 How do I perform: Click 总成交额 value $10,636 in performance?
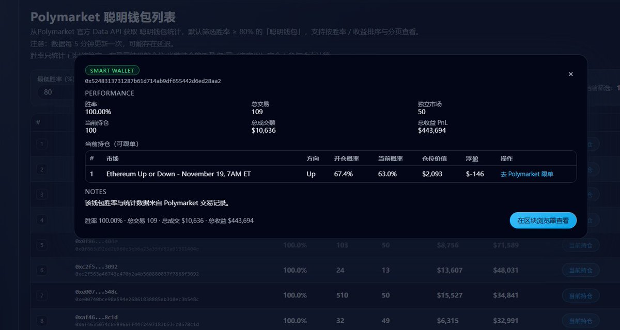(263, 130)
